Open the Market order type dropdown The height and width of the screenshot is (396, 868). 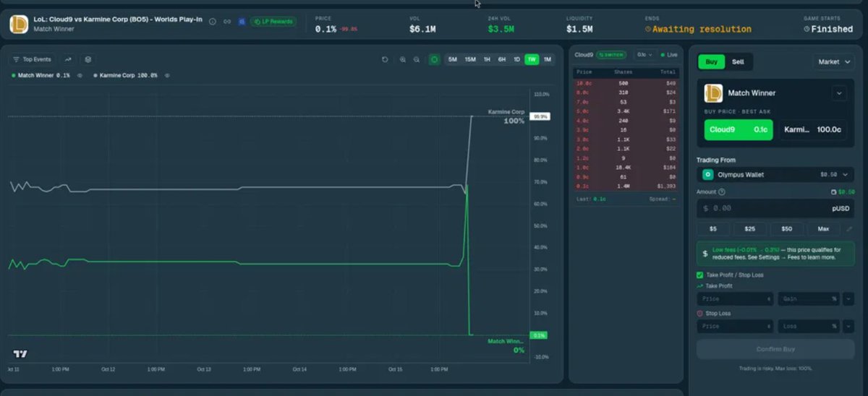point(833,62)
